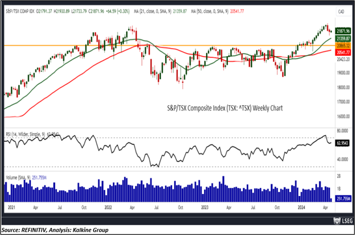Click the 1B volume axis tick
The image size is (355, 235).
coord(339,189)
